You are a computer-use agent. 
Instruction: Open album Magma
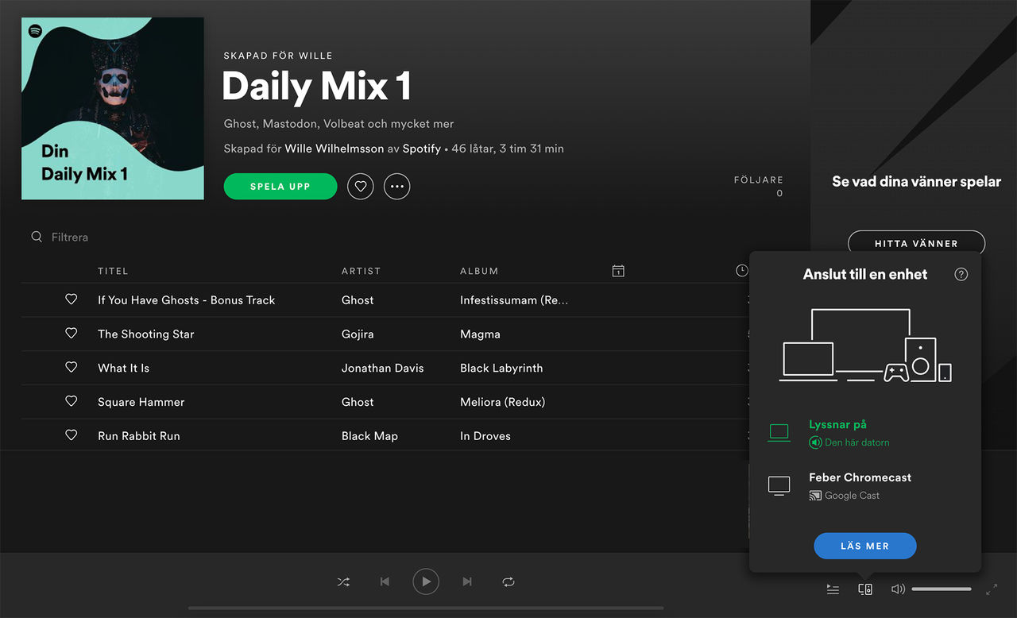point(480,334)
